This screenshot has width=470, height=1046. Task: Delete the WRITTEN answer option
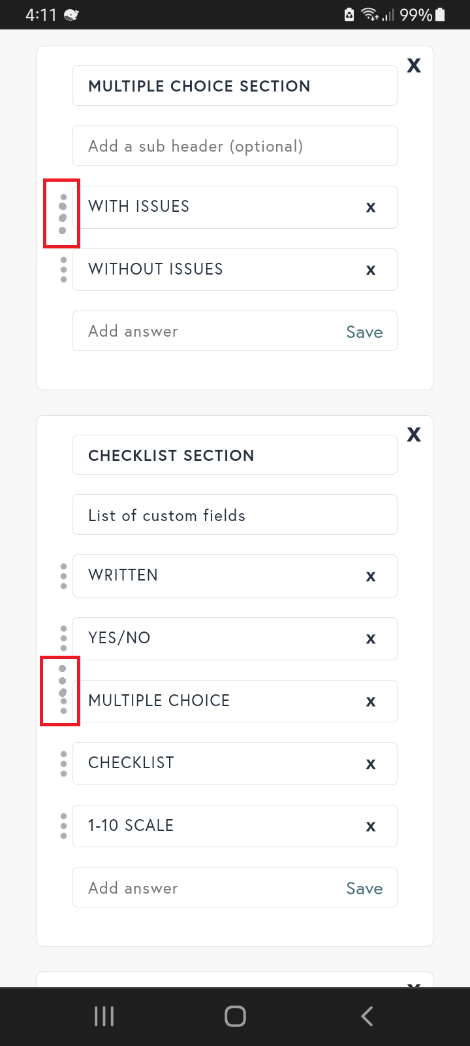(x=371, y=577)
